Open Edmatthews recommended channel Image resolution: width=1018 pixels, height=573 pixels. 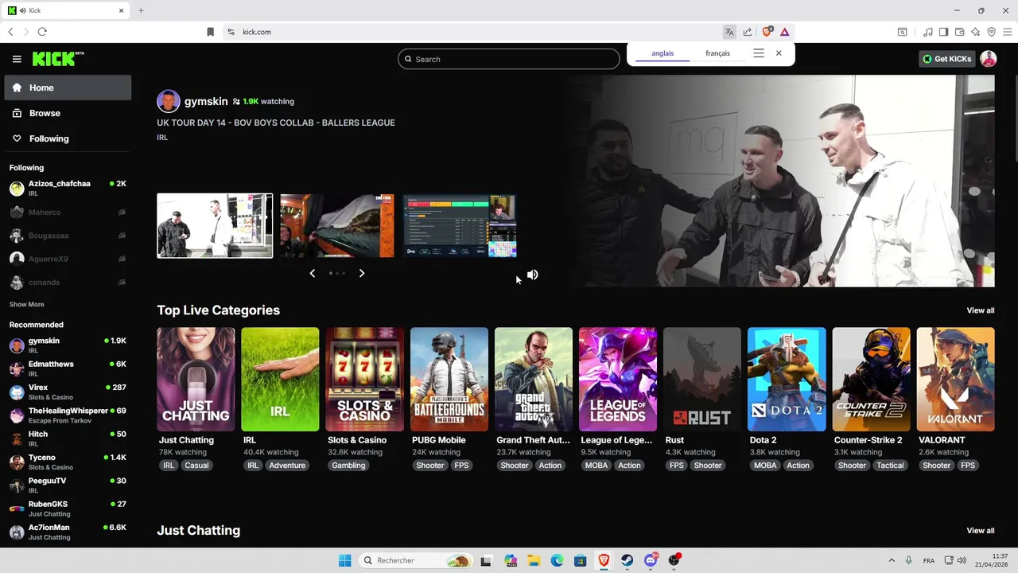(x=68, y=368)
